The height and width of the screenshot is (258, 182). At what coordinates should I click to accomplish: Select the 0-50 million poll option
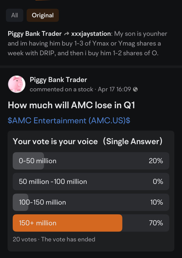pyautogui.click(x=91, y=161)
